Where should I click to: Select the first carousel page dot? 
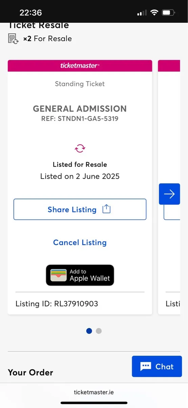(x=89, y=331)
